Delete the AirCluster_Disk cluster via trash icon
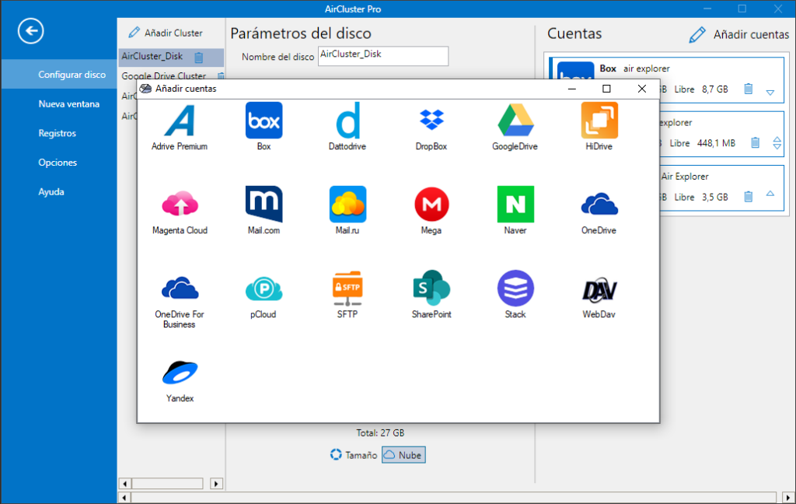This screenshot has width=796, height=504. [199, 58]
